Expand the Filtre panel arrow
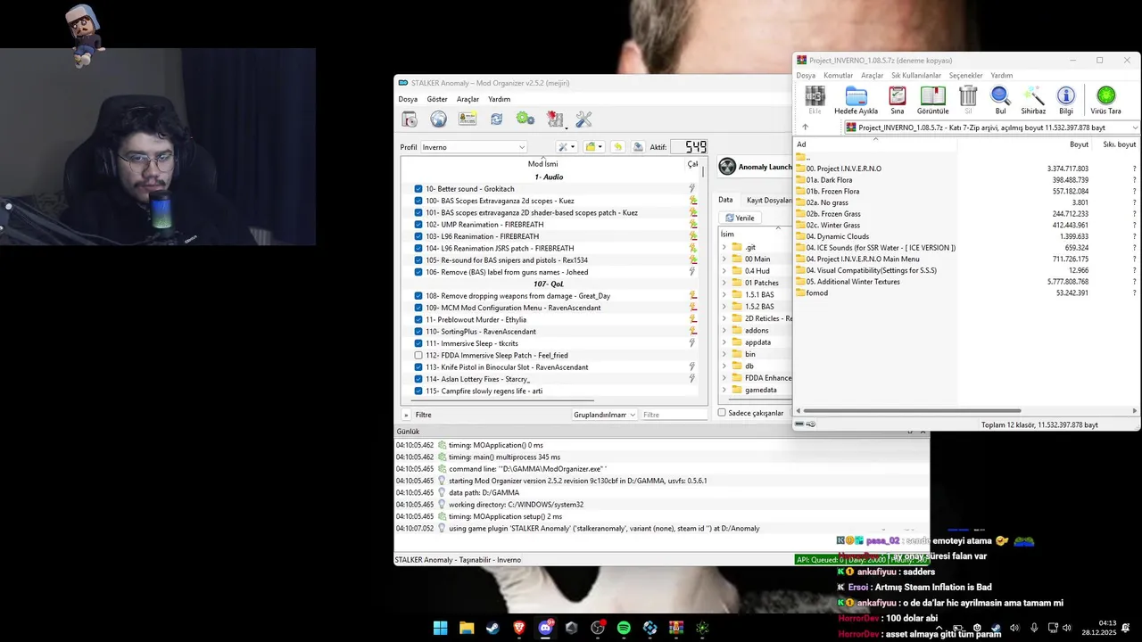Viewport: 1142px width, 642px height. point(406,415)
